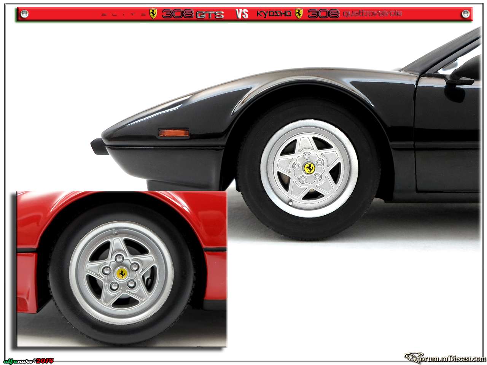Click the yellow Ferrari badge on the red car wheel

[121, 273]
